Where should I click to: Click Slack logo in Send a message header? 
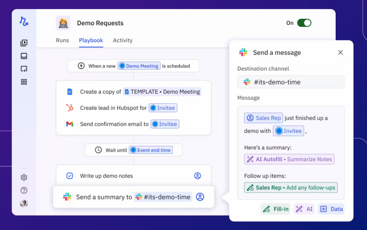click(x=243, y=52)
